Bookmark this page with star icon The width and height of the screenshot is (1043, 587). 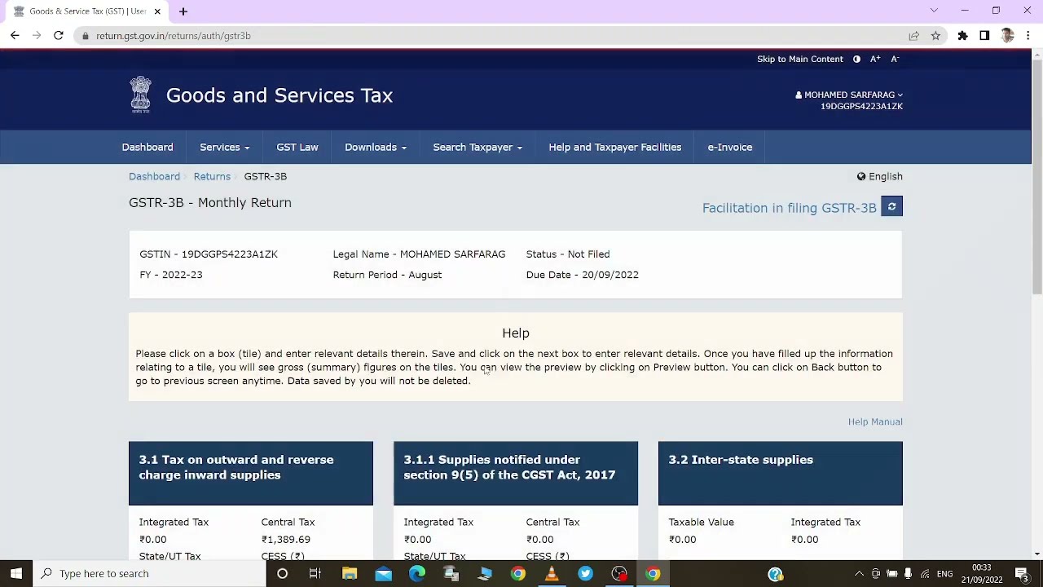[935, 36]
